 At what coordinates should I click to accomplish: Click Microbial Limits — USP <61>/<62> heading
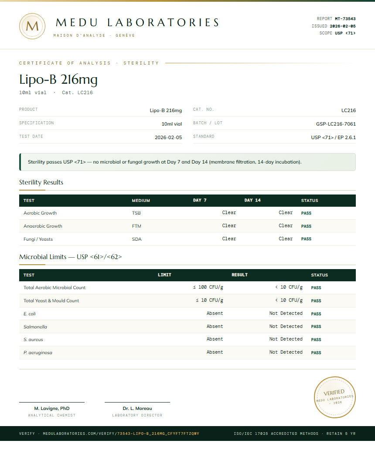click(70, 257)
